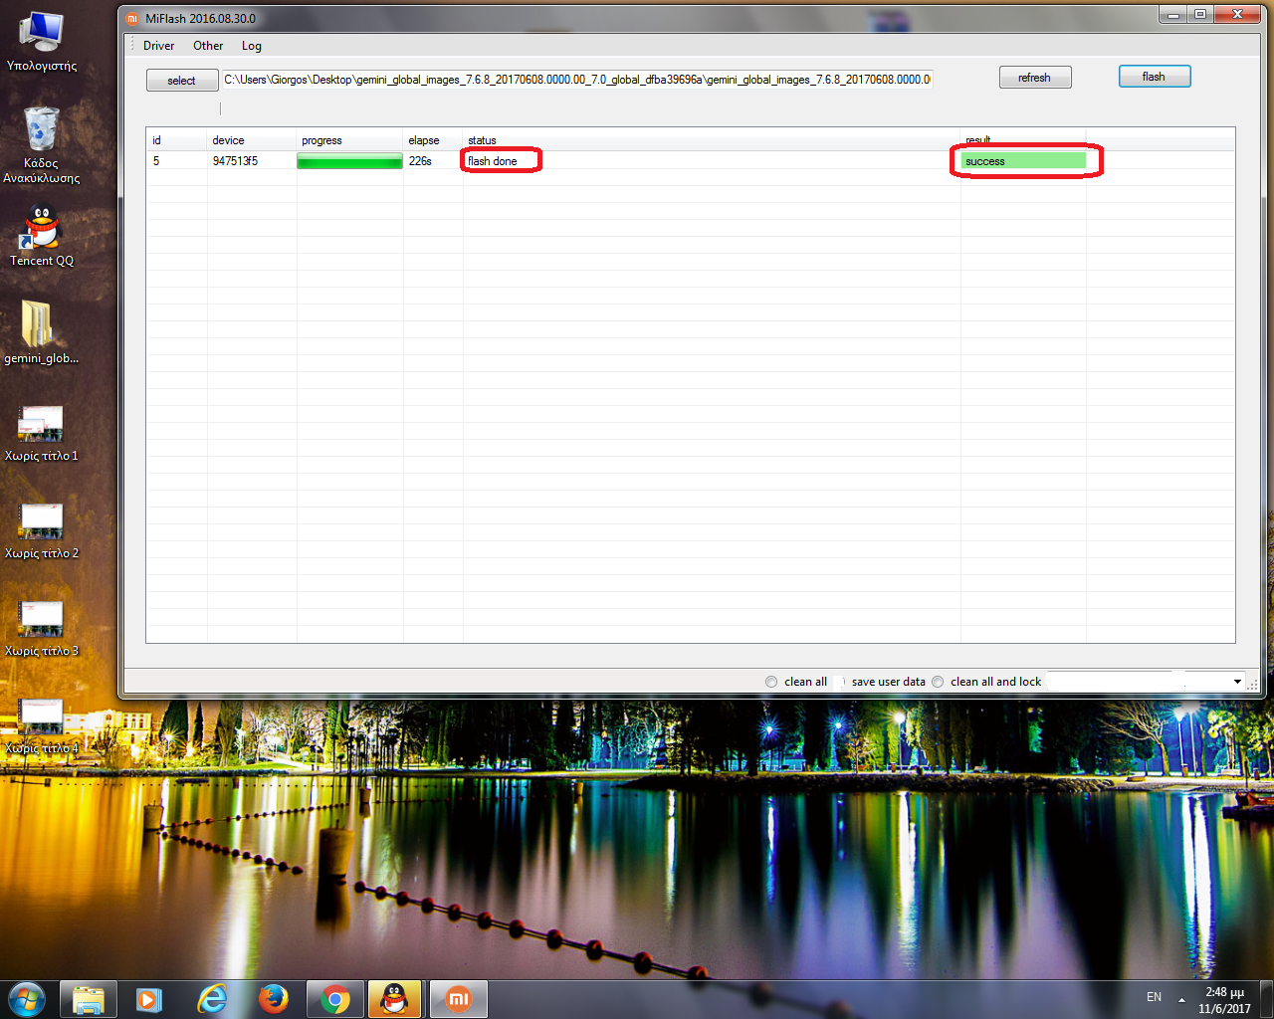
Task: Launch Windows Media Player from the taskbar
Action: (149, 999)
